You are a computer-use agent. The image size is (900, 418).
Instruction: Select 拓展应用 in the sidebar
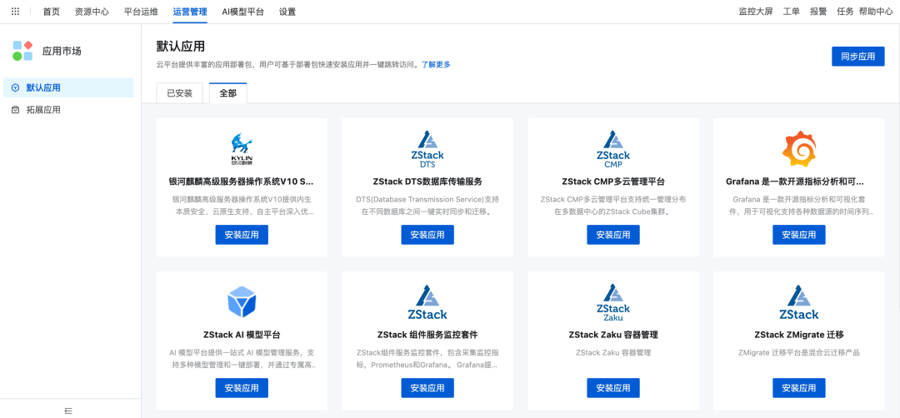tap(68, 110)
